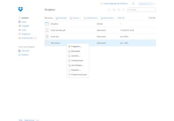
Task: Show deleted files trash icon
Action: 124,10
